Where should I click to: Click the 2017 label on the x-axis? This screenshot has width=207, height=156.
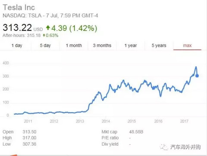tap(184, 121)
